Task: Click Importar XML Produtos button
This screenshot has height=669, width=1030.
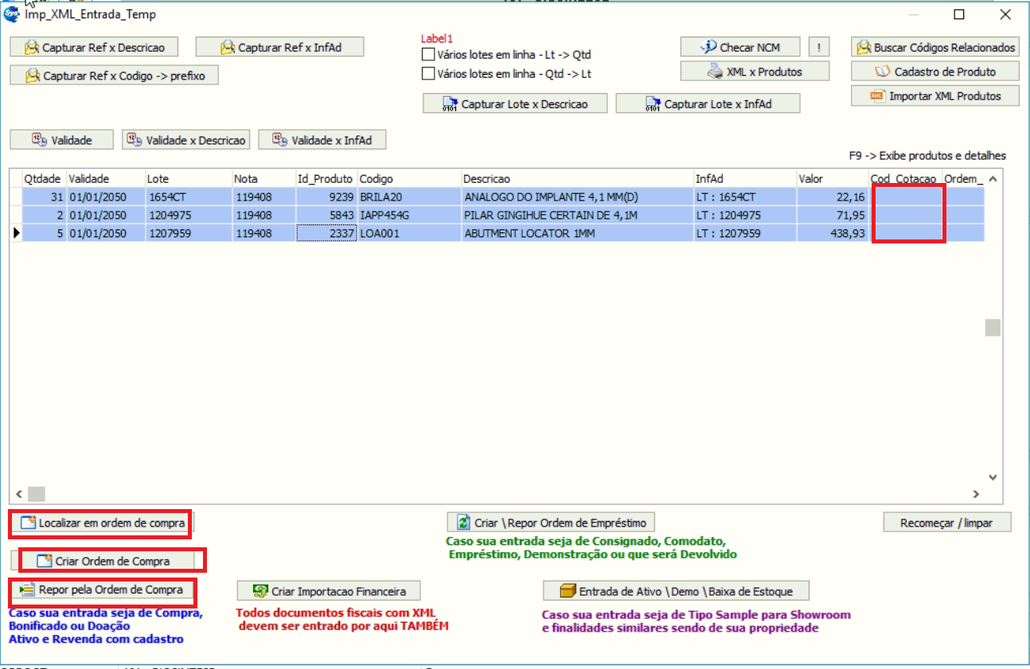Action: (934, 96)
